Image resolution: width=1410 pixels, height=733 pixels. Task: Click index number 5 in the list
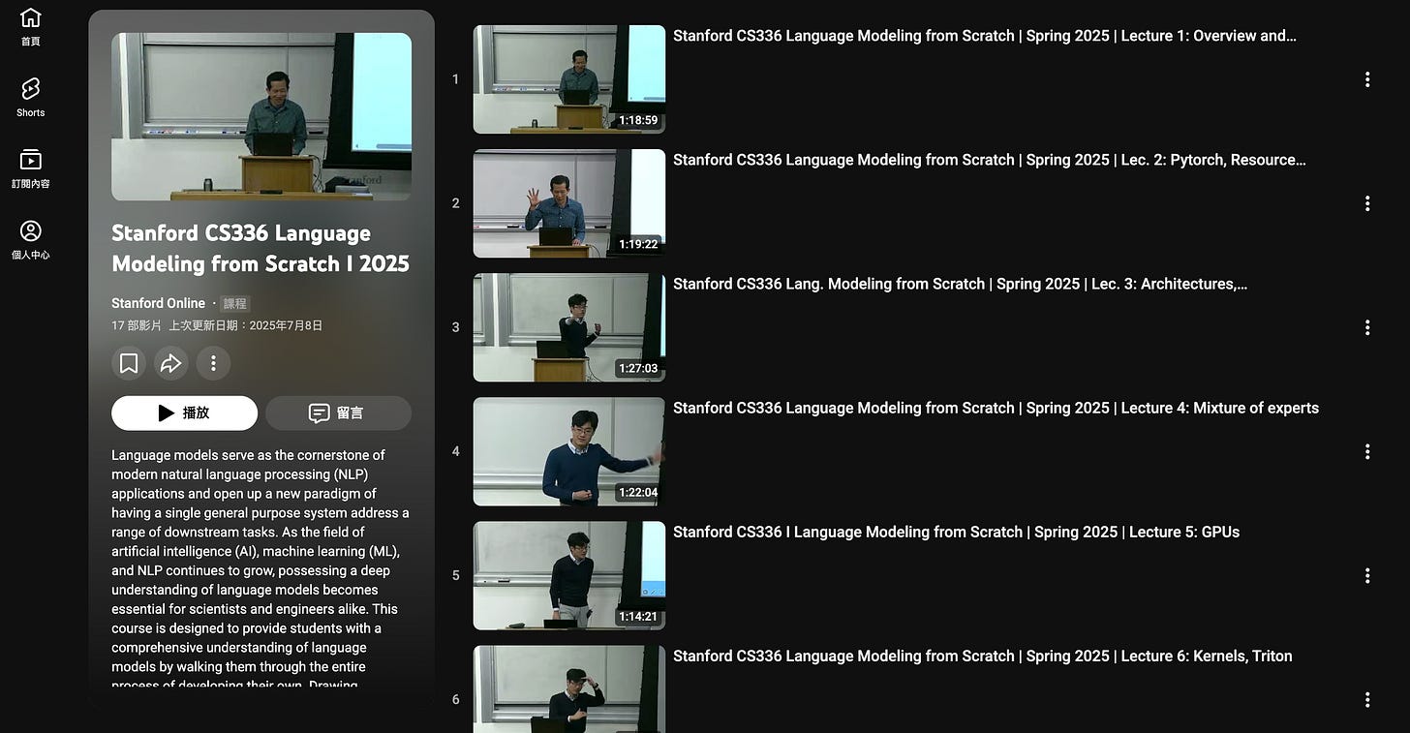455,575
